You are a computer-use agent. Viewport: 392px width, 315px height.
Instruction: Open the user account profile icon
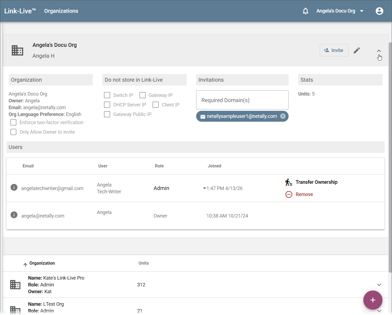[x=379, y=11]
